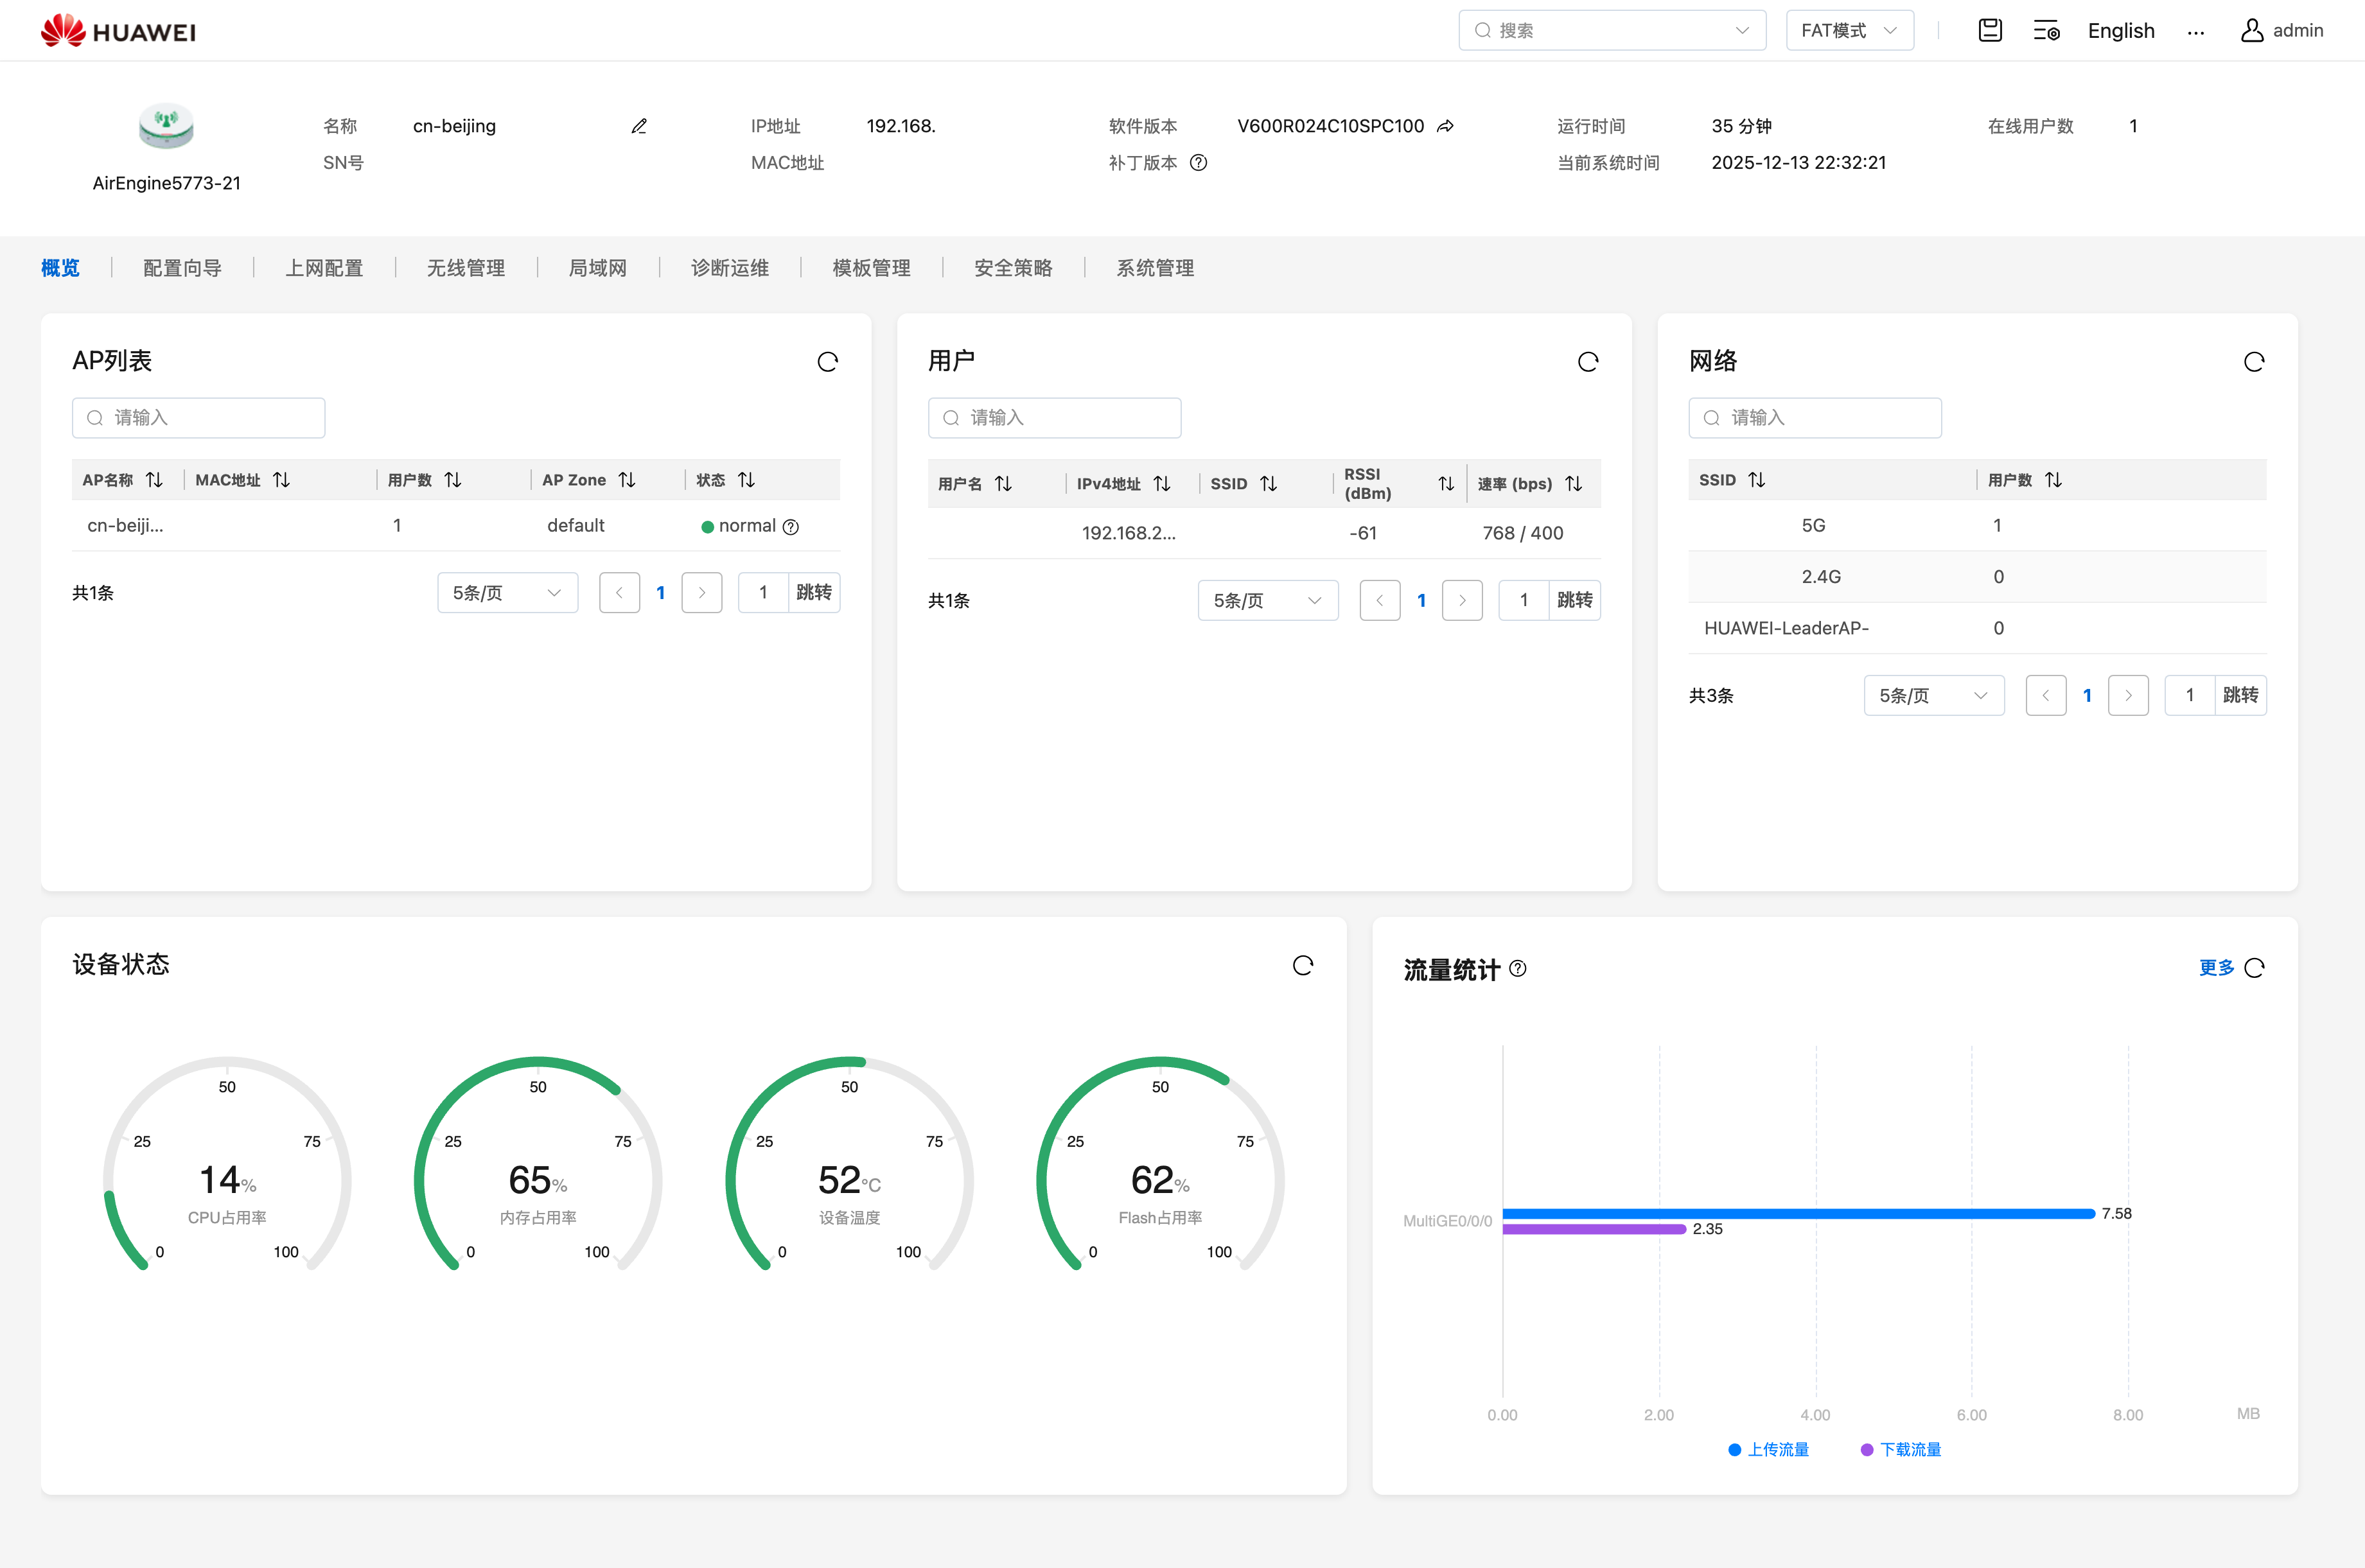
Task: Edit the device name cn-beijing
Action: (x=639, y=126)
